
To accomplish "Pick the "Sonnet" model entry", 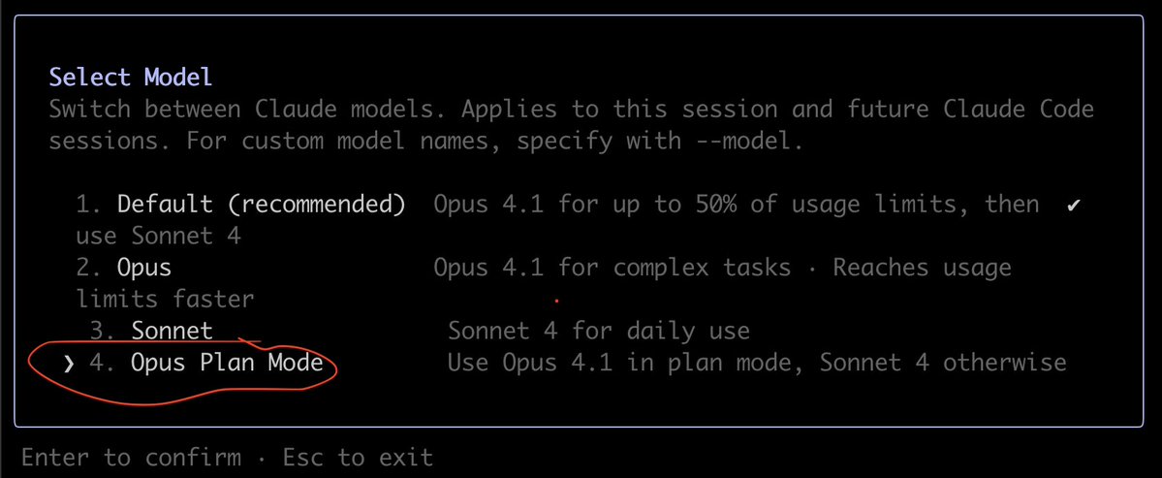I will (x=172, y=330).
